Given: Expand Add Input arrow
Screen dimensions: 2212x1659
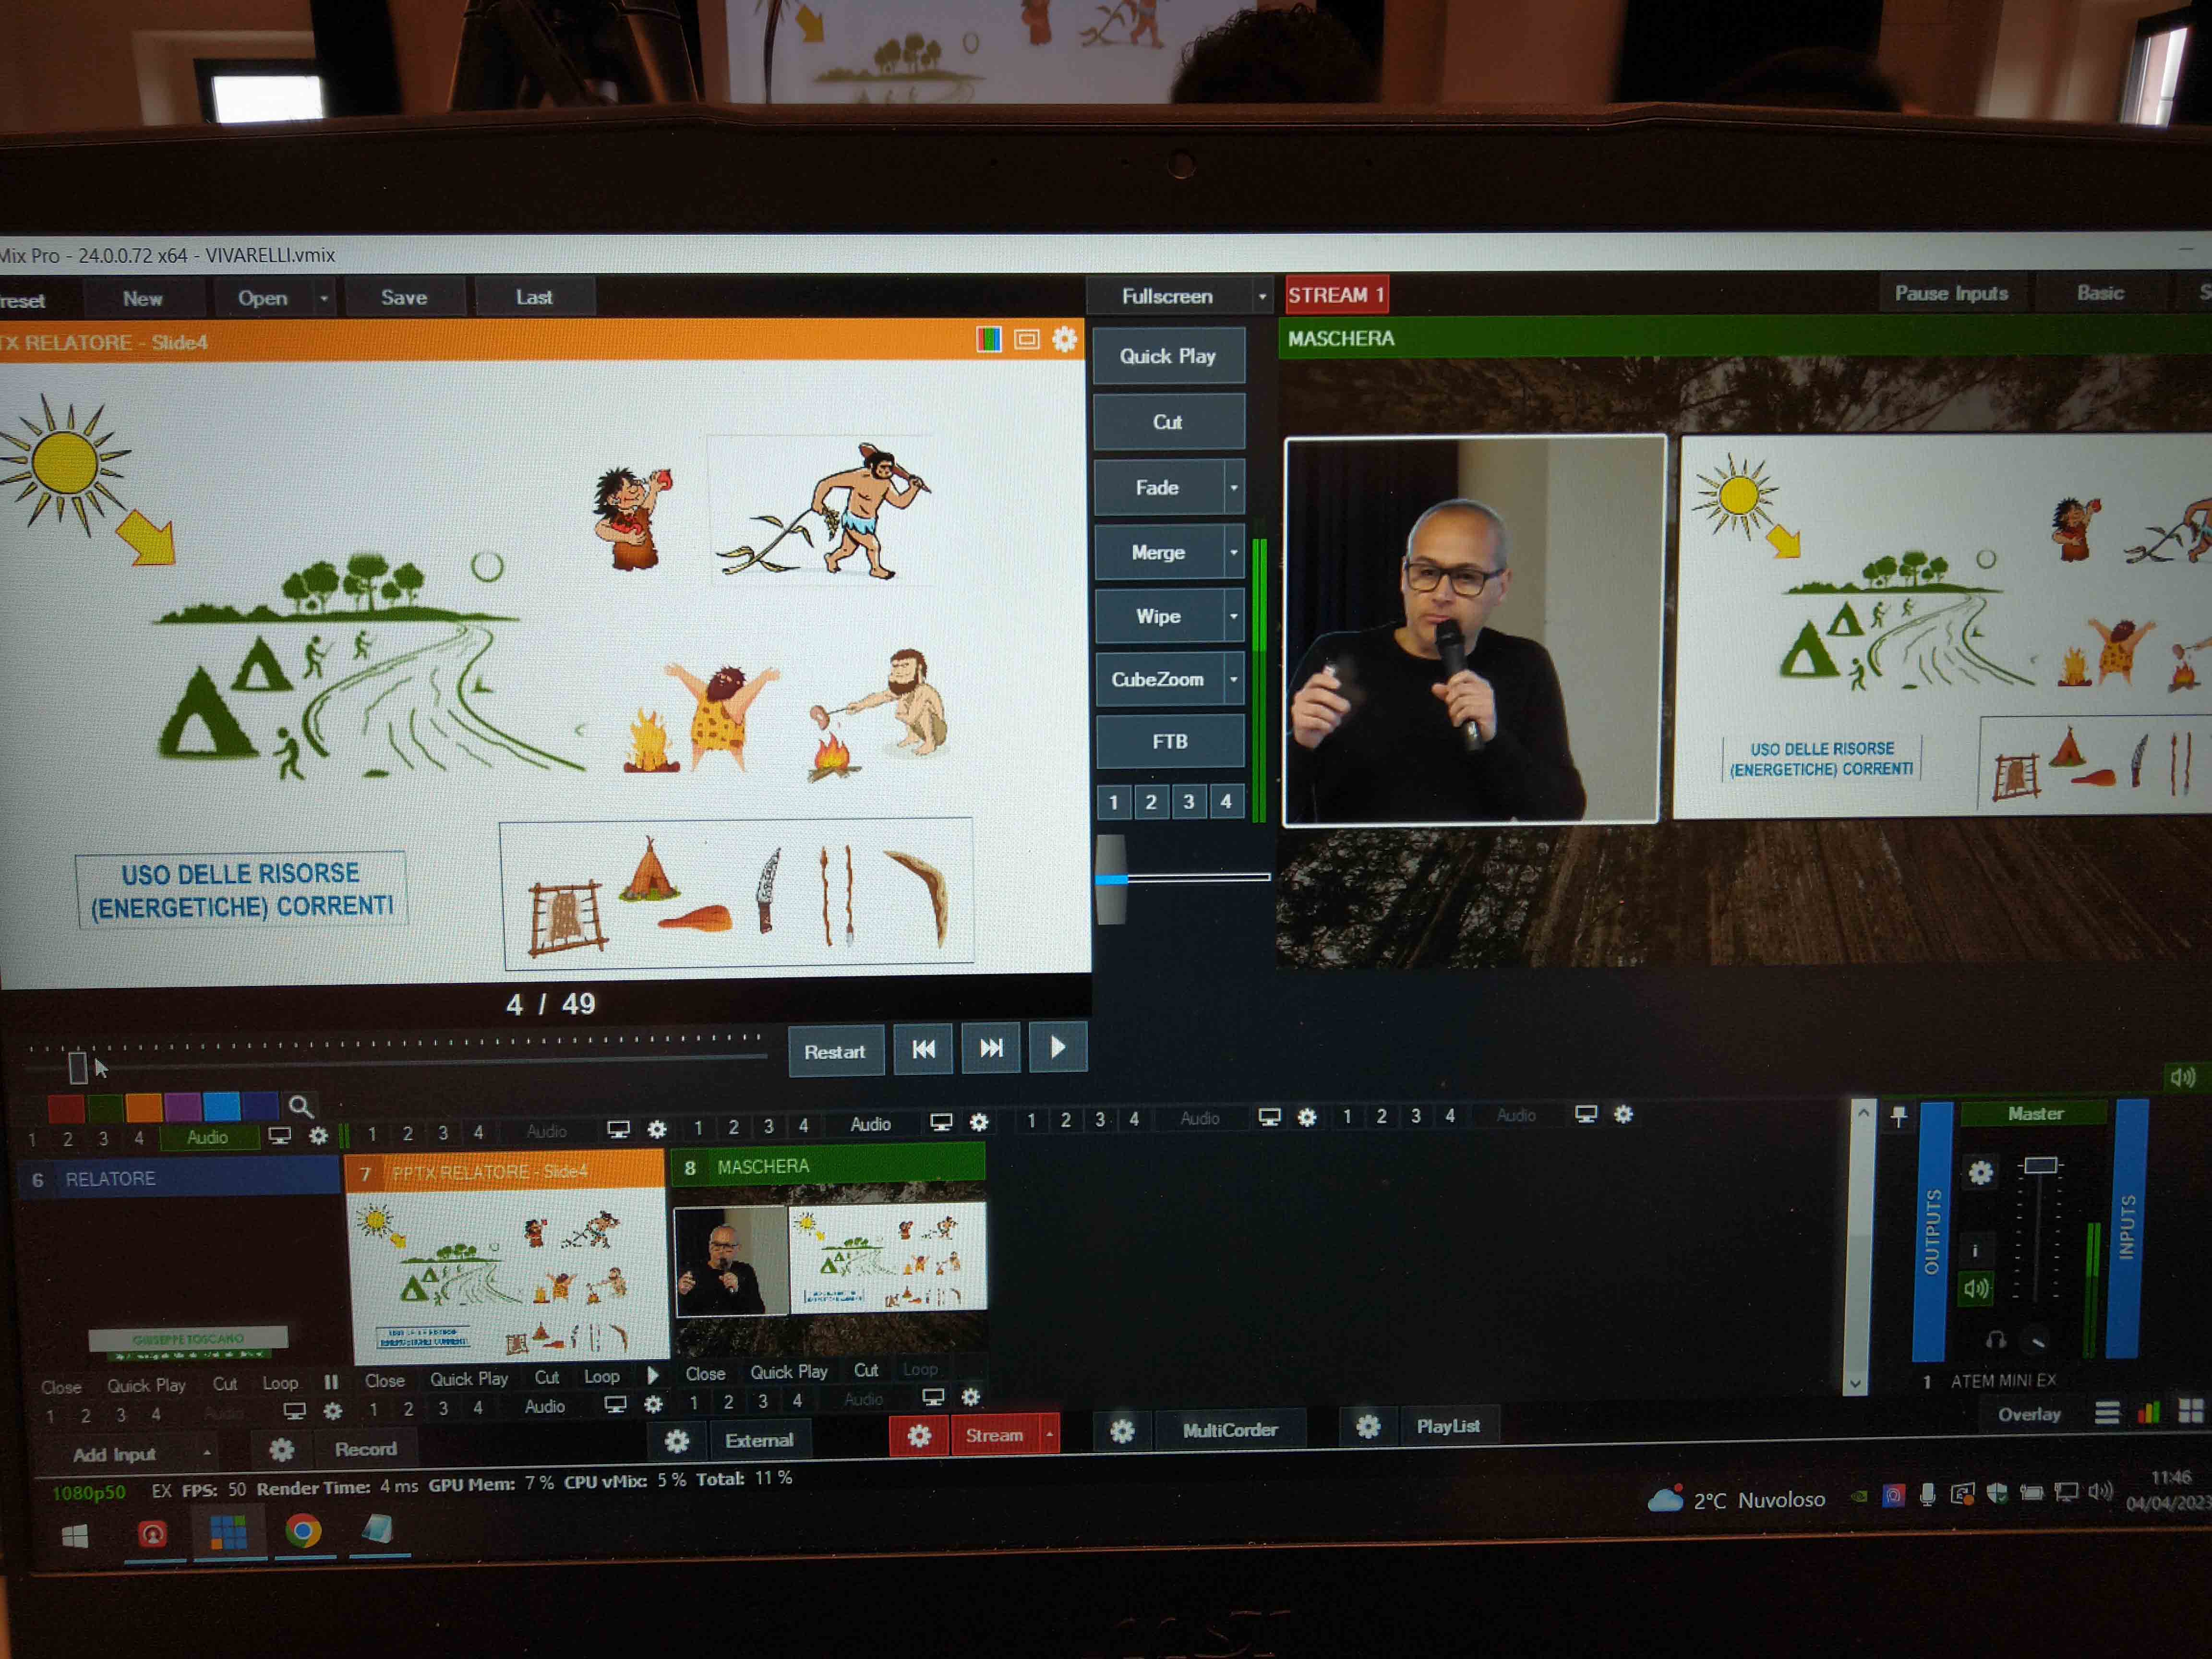Looking at the screenshot, I should (206, 1453).
